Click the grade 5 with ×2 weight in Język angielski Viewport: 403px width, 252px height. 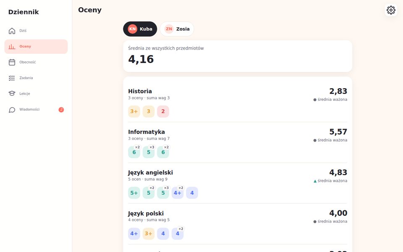click(149, 193)
